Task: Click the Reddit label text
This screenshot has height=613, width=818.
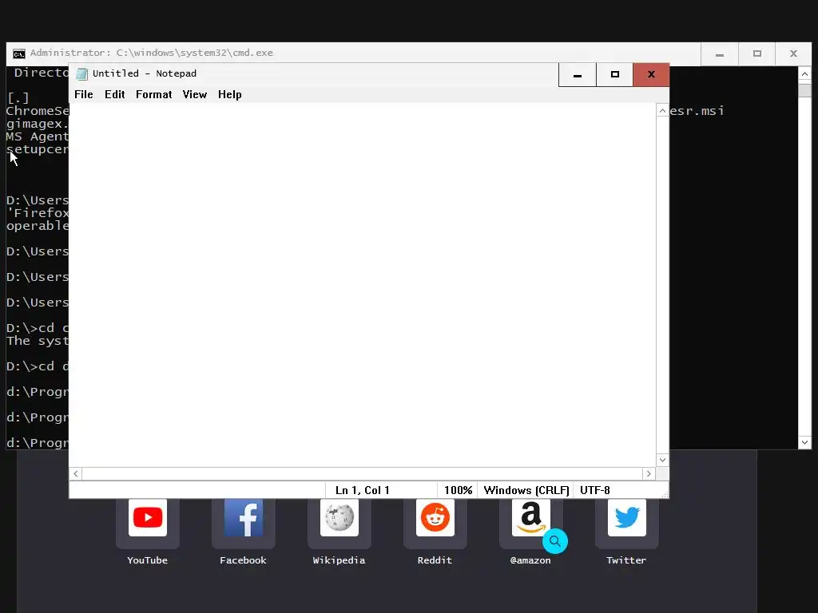Action: tap(435, 560)
